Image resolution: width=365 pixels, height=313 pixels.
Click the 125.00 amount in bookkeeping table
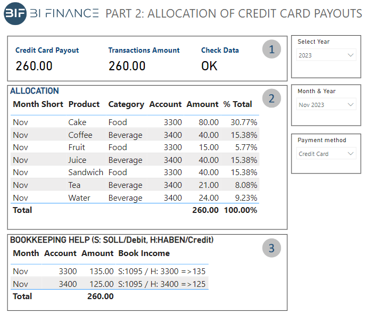pos(102,284)
